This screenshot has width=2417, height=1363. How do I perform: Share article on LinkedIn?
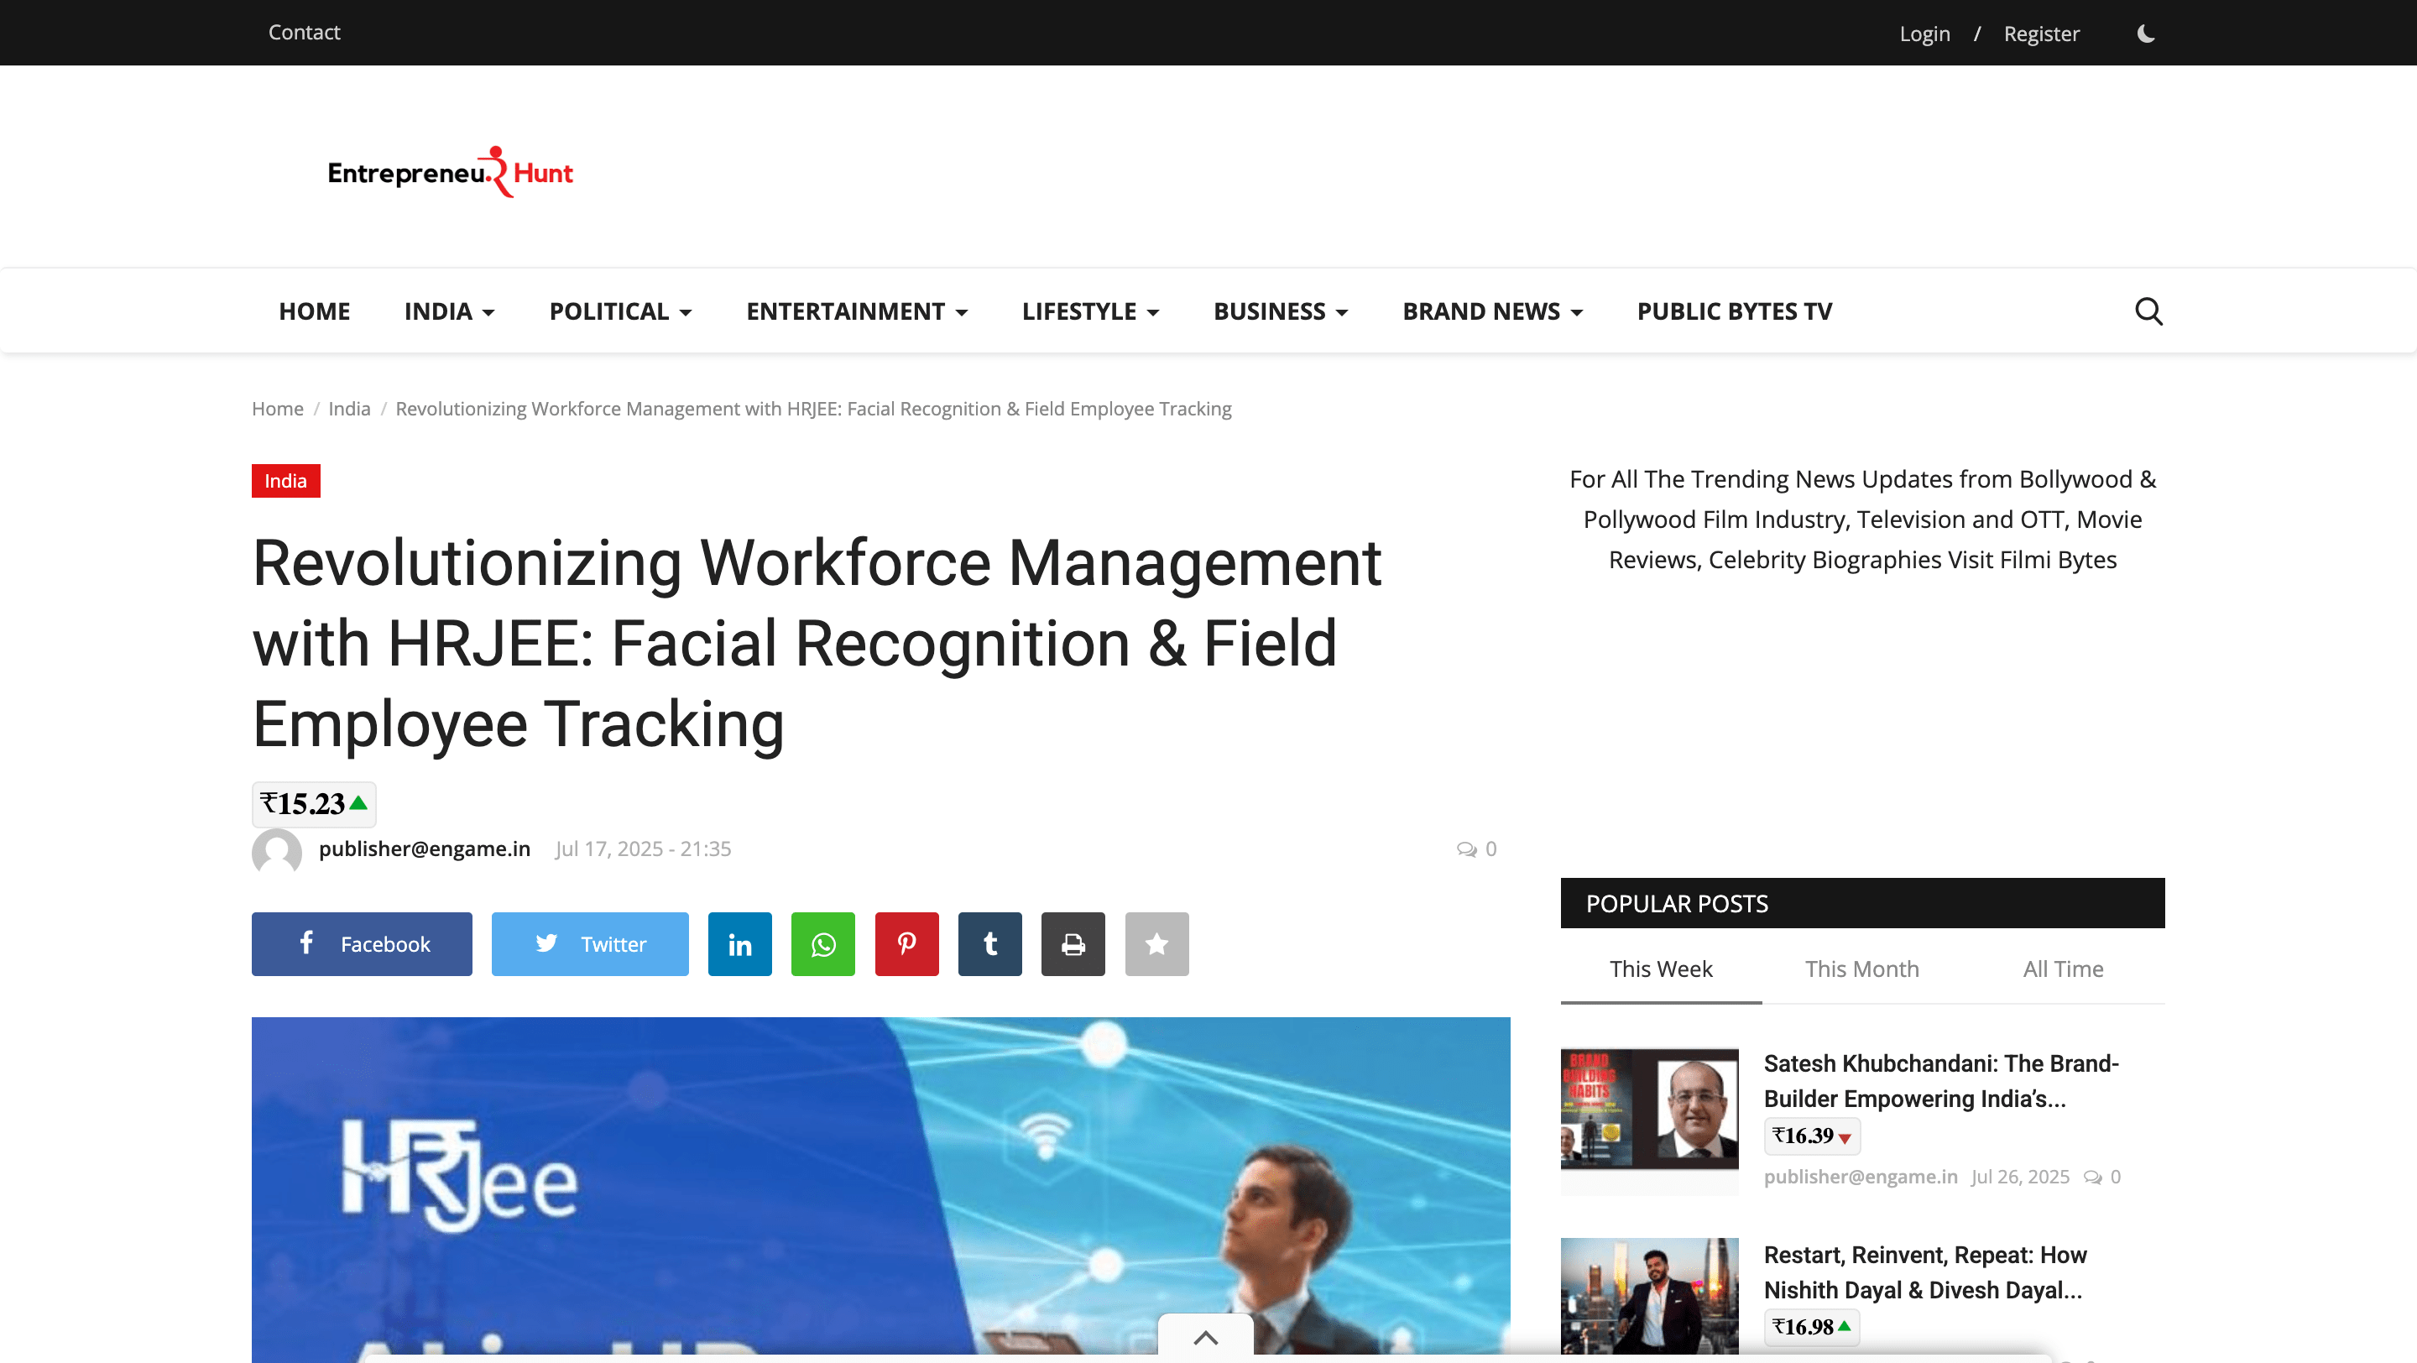pos(739,943)
